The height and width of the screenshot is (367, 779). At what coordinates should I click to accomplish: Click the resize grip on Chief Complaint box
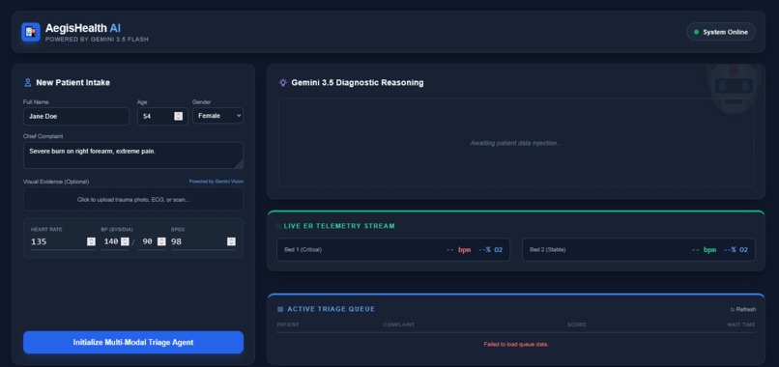240,165
